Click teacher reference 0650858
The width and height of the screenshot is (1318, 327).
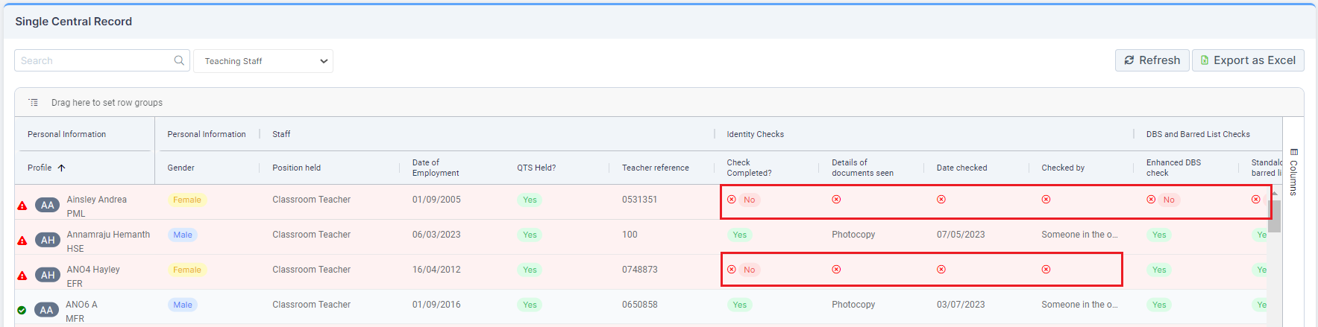click(x=640, y=305)
